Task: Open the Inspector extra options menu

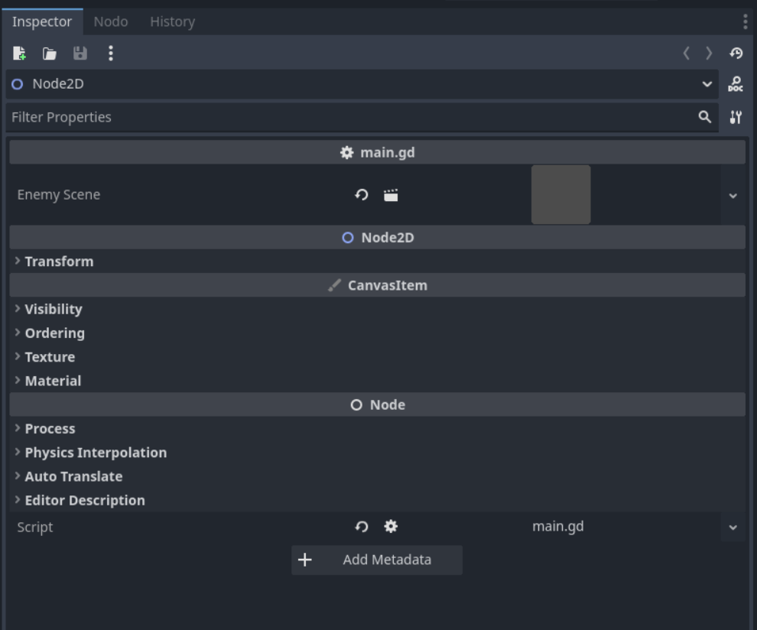Action: click(x=111, y=54)
